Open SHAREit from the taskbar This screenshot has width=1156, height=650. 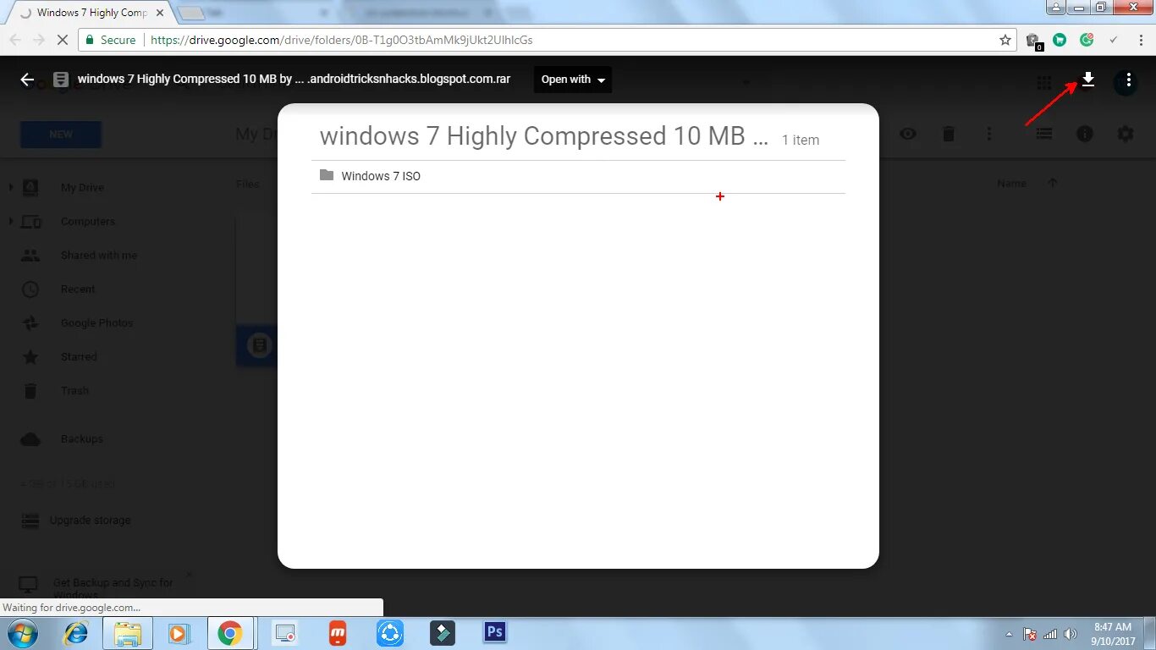pyautogui.click(x=390, y=633)
